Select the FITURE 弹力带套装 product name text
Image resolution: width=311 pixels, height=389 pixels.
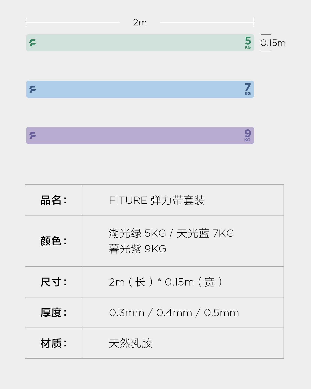(x=157, y=200)
